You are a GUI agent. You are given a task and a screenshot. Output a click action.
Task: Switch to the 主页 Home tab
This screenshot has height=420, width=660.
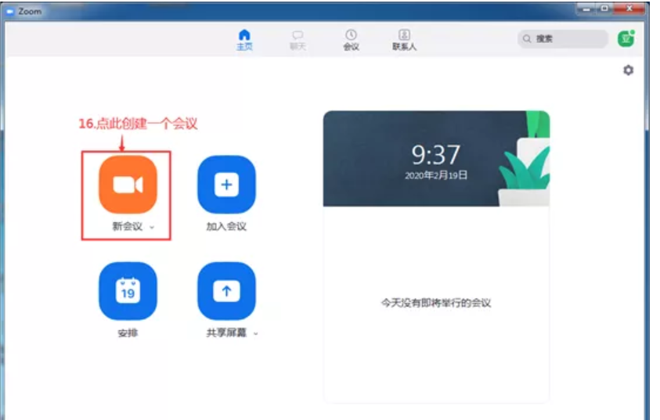[x=244, y=41]
